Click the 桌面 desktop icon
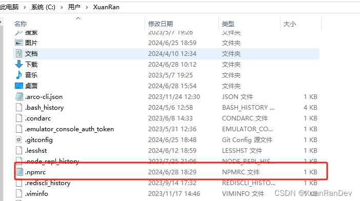Viewport: 360px width, 201px height. tap(19, 86)
